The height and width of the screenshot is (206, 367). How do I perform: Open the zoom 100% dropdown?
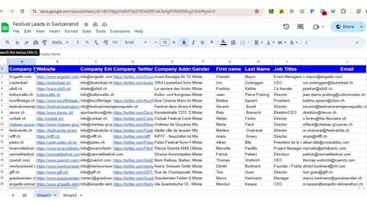click(x=60, y=42)
